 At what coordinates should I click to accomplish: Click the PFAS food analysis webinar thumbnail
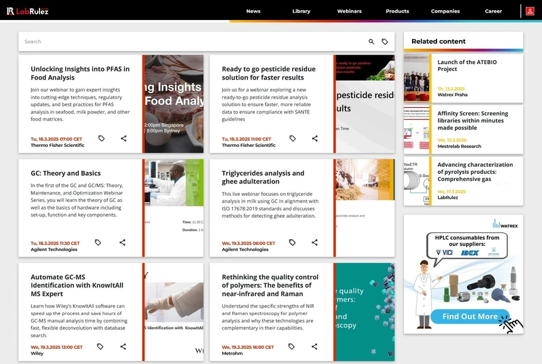click(174, 104)
